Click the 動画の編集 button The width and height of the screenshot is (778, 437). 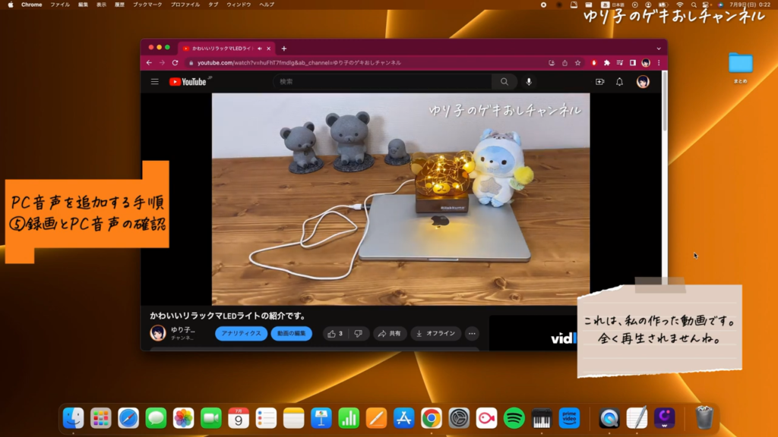tap(291, 334)
